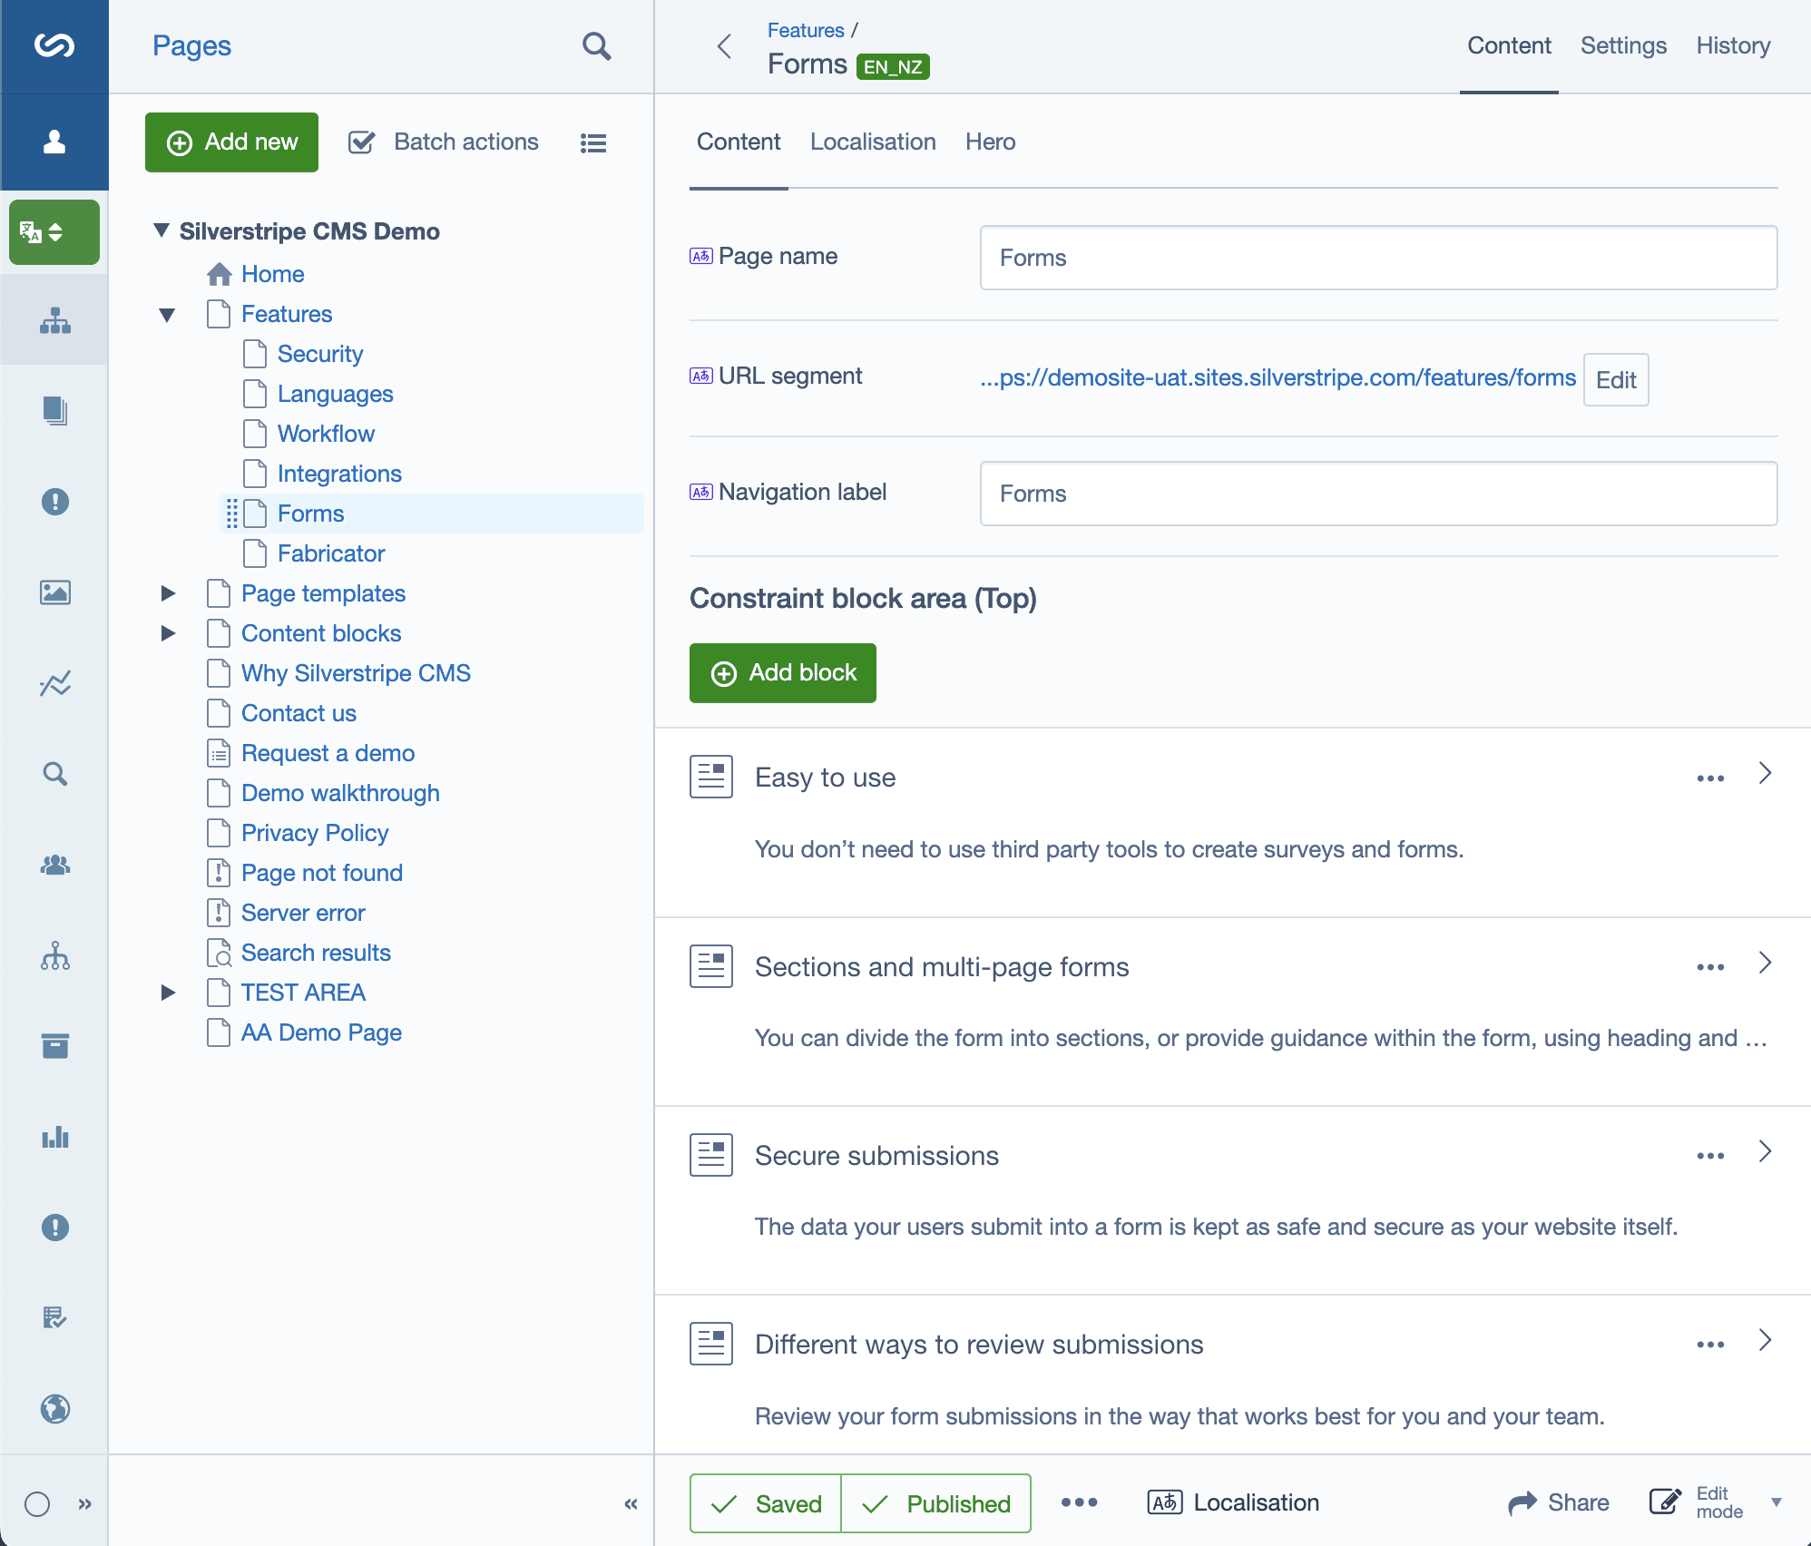Click the Silverstripe logo icon
The image size is (1811, 1546).
pos(54,45)
